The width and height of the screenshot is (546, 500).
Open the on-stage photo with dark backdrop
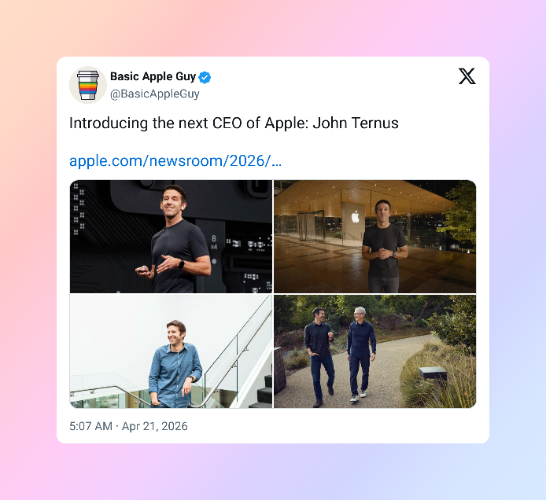click(171, 237)
